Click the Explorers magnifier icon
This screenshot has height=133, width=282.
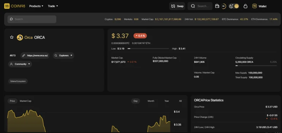56,56
